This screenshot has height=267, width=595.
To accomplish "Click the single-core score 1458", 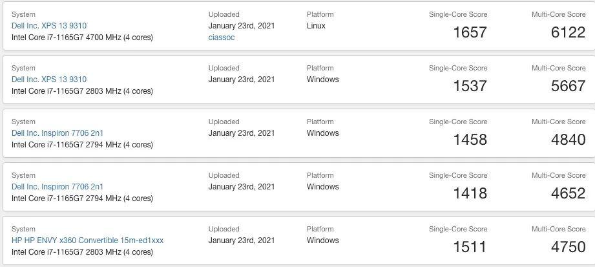I will pyautogui.click(x=470, y=140).
